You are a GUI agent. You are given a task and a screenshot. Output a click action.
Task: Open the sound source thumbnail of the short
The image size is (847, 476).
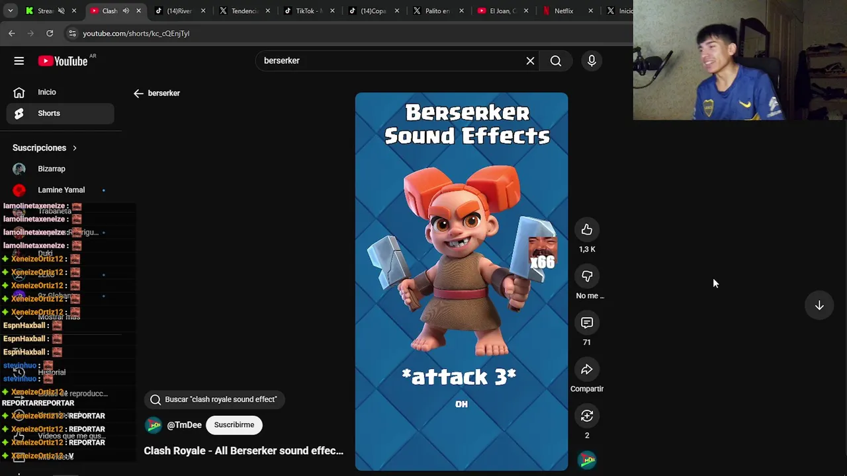point(587,460)
